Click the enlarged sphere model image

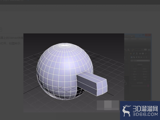(x=74, y=73)
